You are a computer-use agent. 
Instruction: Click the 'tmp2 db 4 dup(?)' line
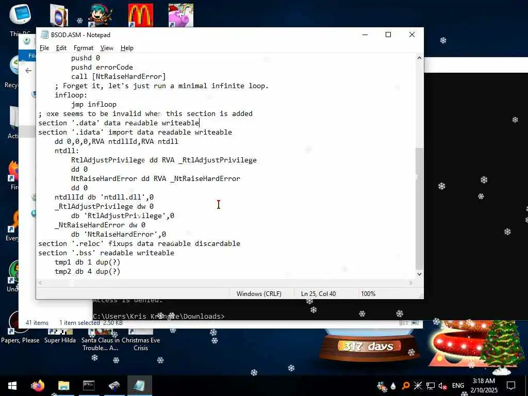pos(87,271)
